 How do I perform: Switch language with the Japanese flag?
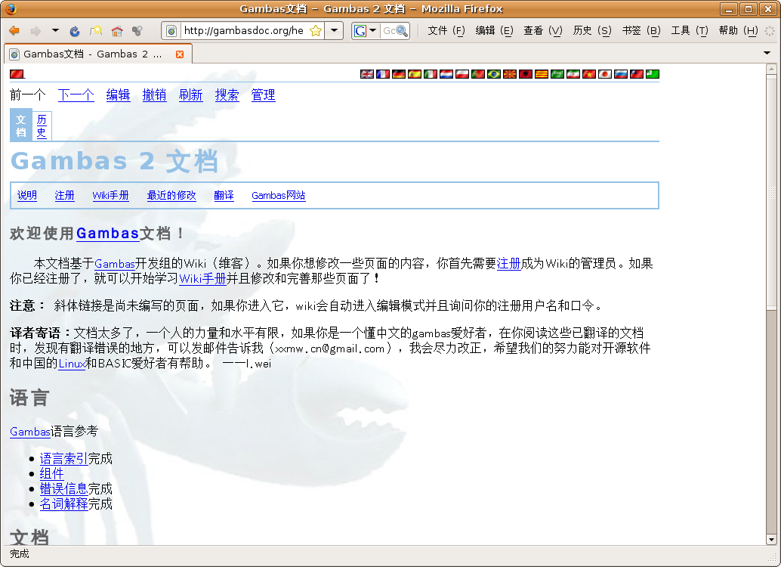point(605,74)
